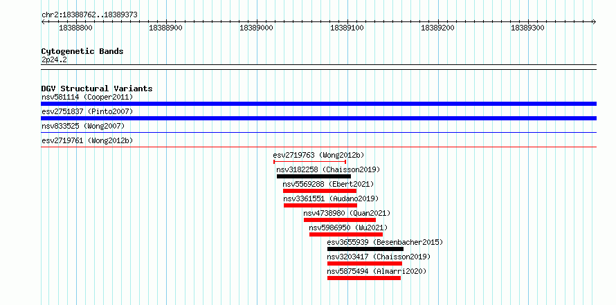The height and width of the screenshot is (305, 616).
Task: Select the red bar under nsv5875494
Action: (364, 278)
